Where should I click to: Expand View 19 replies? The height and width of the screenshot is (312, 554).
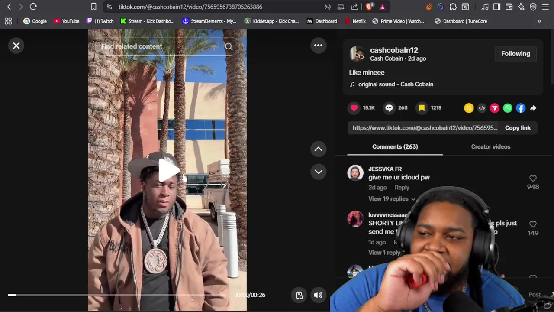392,198
